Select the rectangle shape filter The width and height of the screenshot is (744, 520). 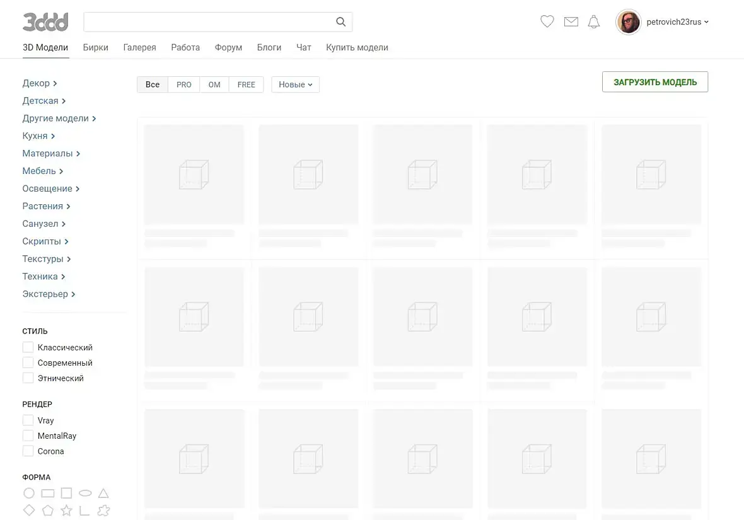pos(48,494)
